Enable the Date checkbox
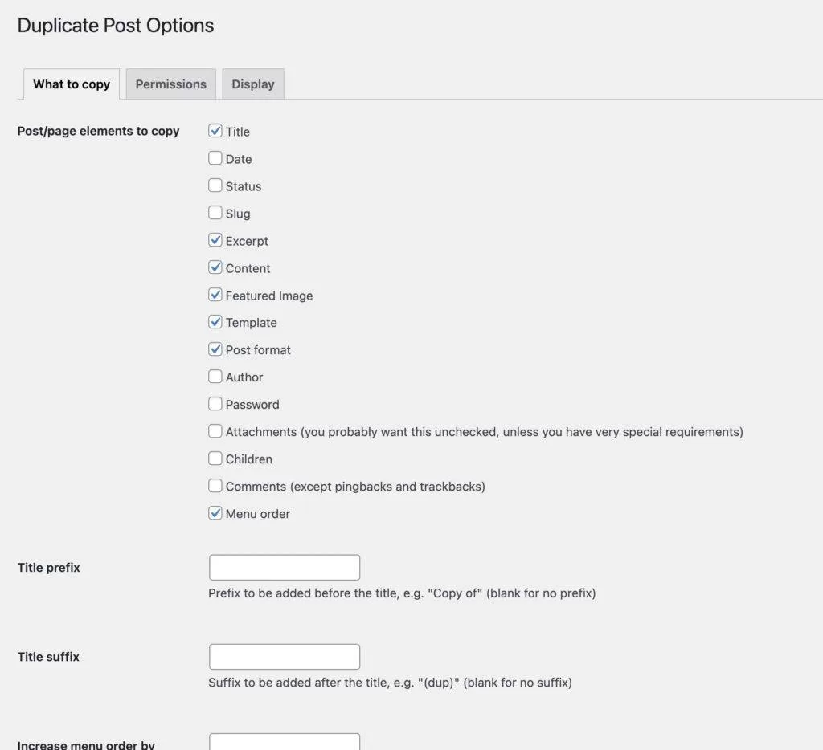The height and width of the screenshot is (750, 823). pyautogui.click(x=215, y=158)
